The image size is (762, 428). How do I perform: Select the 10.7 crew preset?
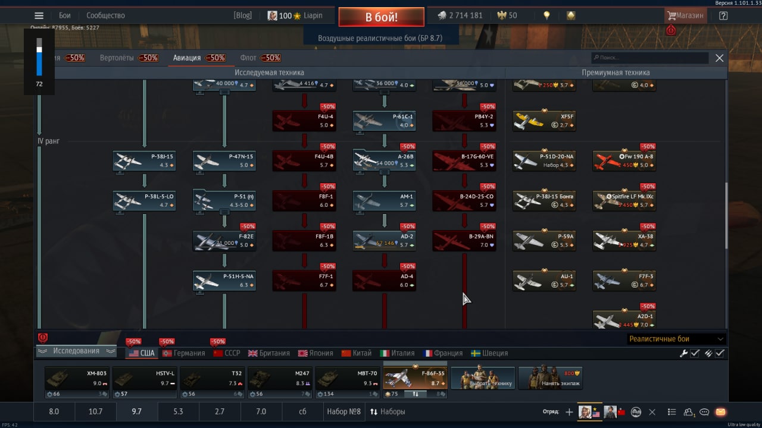tap(95, 411)
